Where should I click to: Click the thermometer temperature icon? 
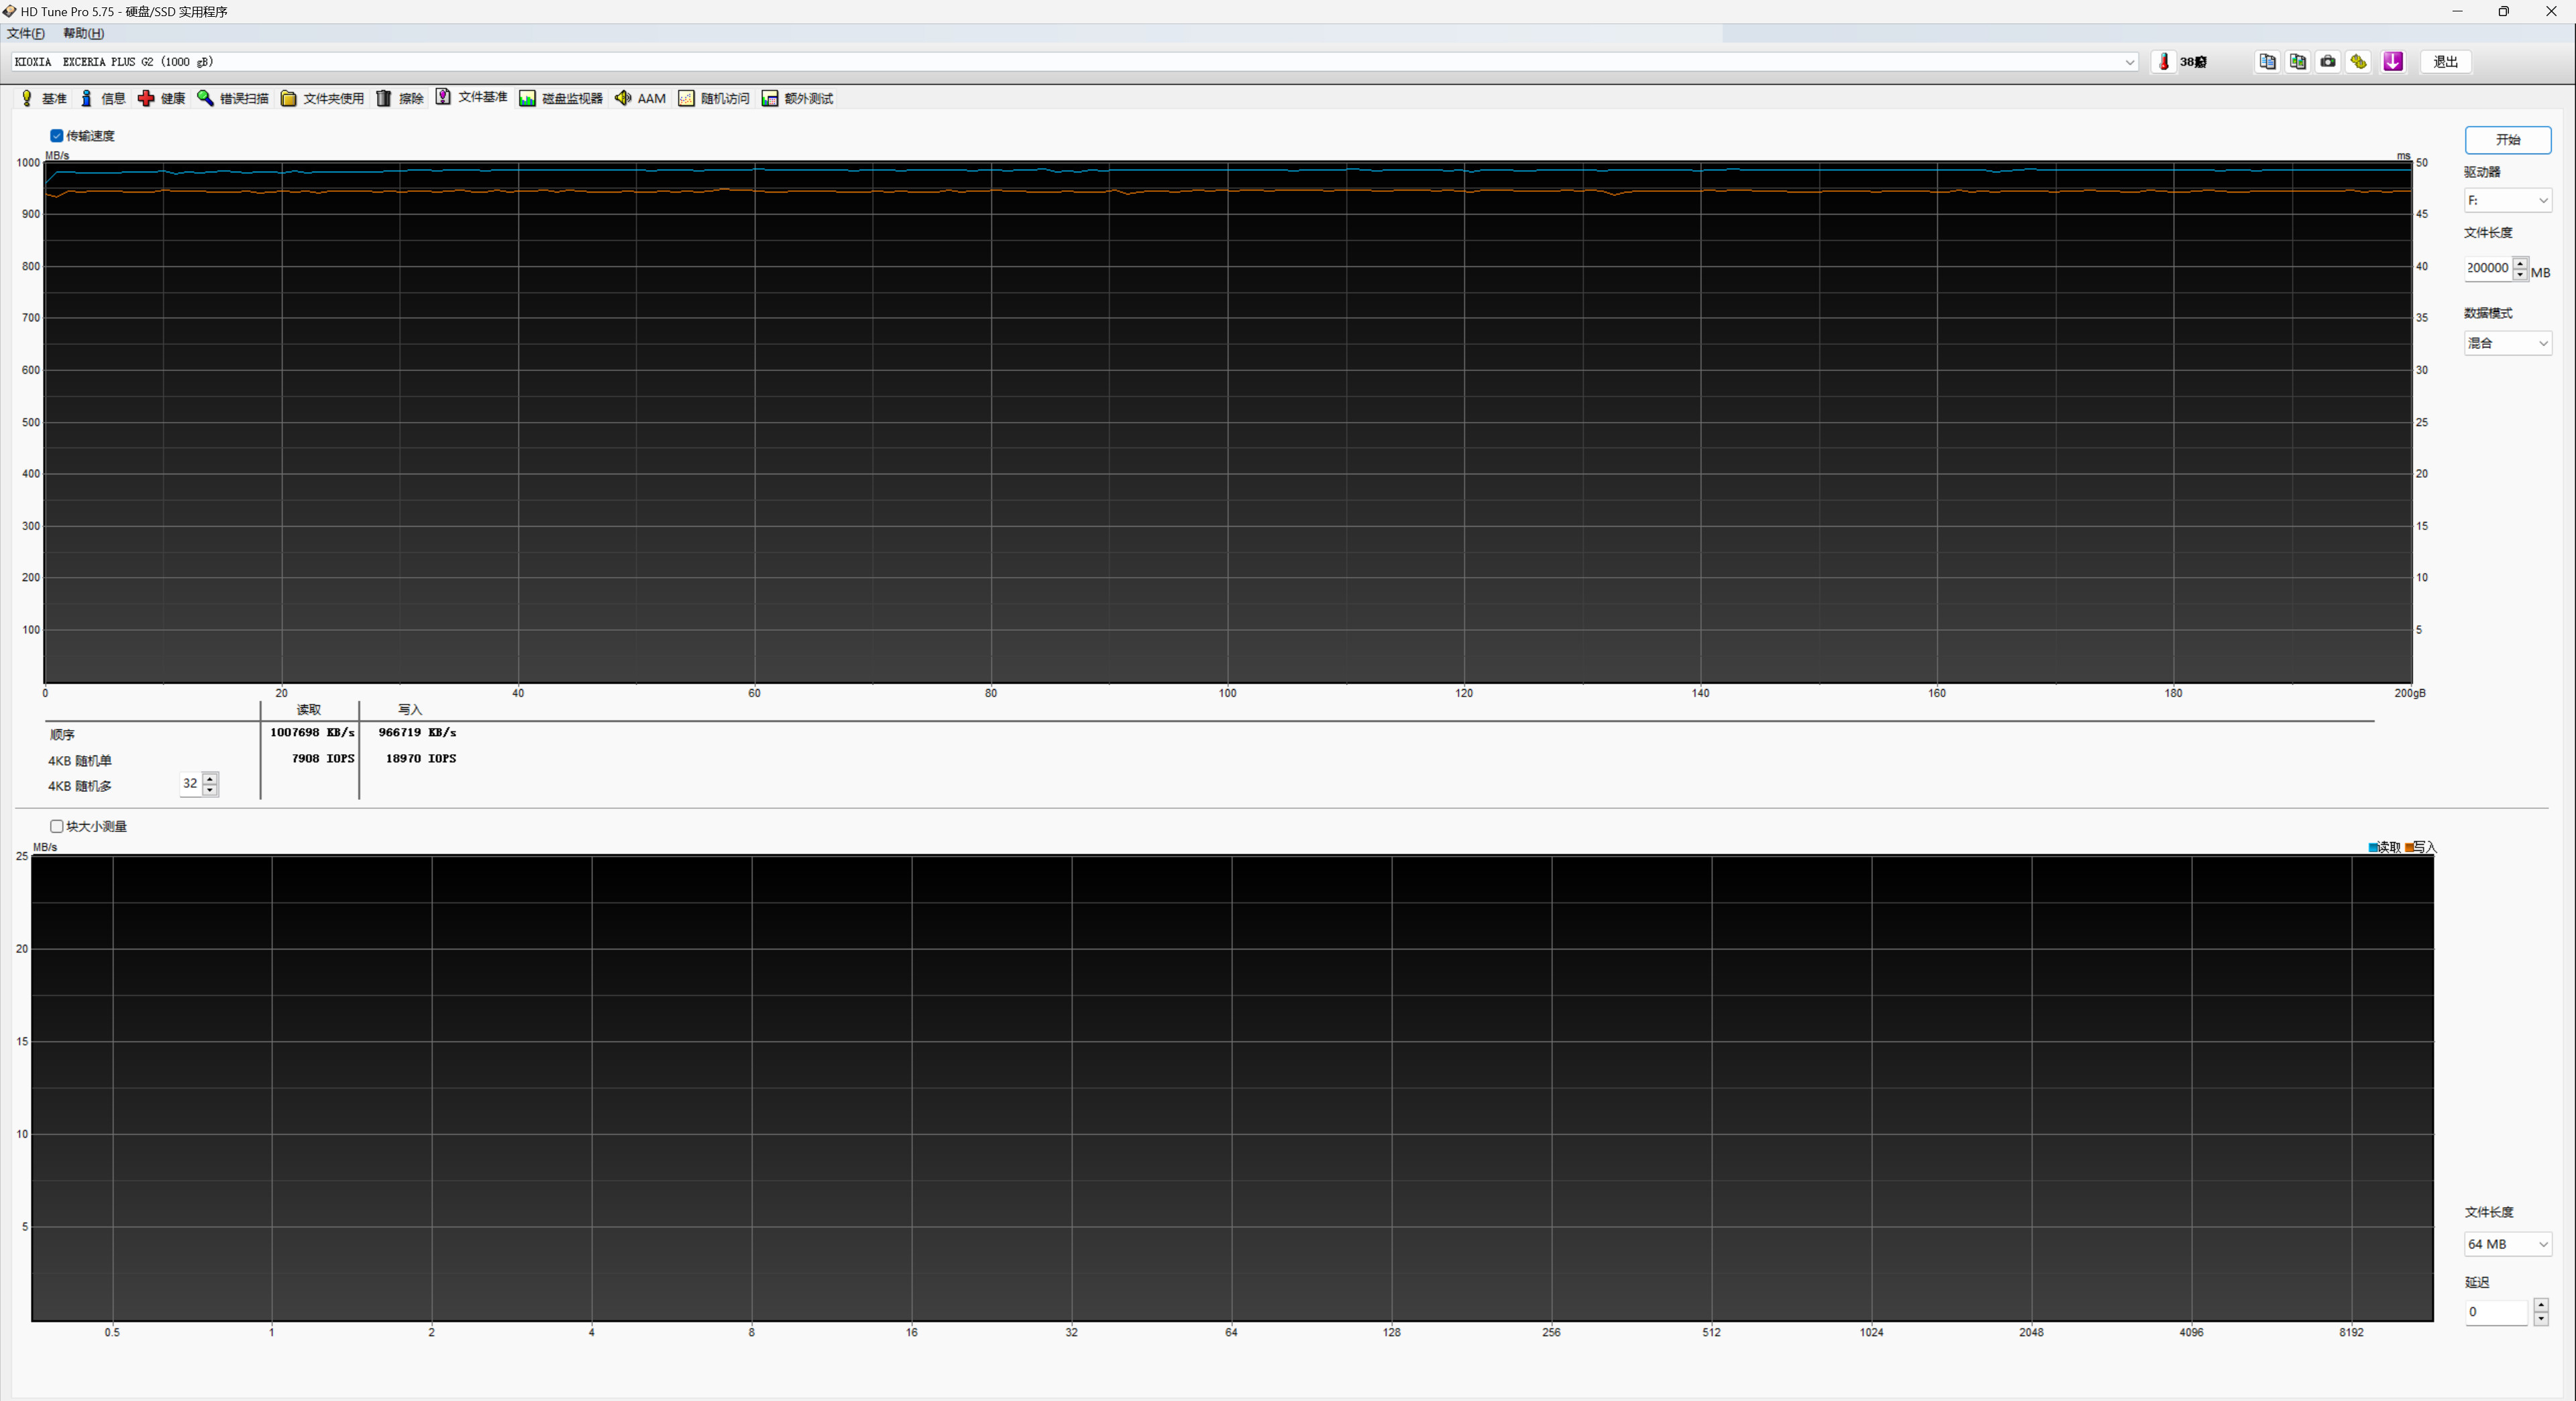2164,62
